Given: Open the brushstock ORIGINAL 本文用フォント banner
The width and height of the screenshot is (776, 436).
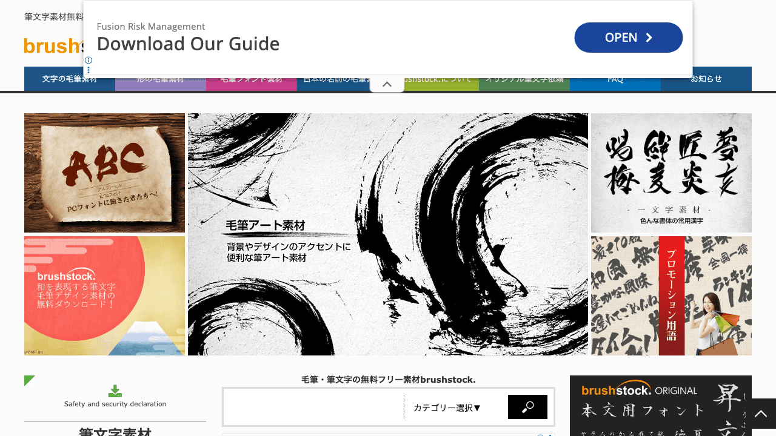Looking at the screenshot, I should pos(661,406).
